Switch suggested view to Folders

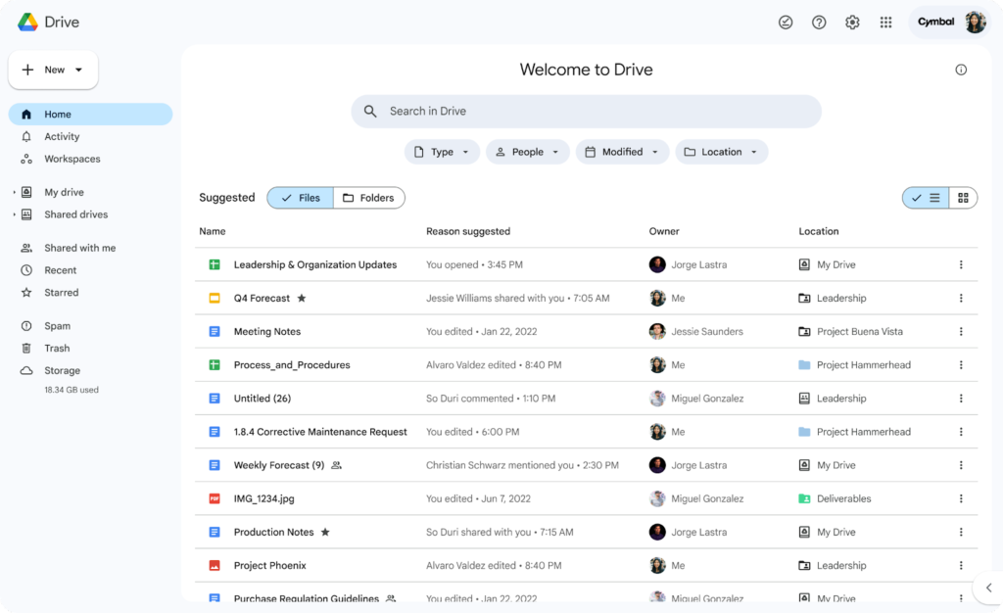click(368, 198)
